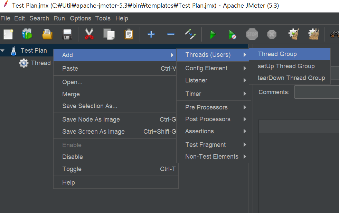Image resolution: width=339 pixels, height=213 pixels.
Task: Expand the Test Fragment submenu arrow
Action: (245, 145)
